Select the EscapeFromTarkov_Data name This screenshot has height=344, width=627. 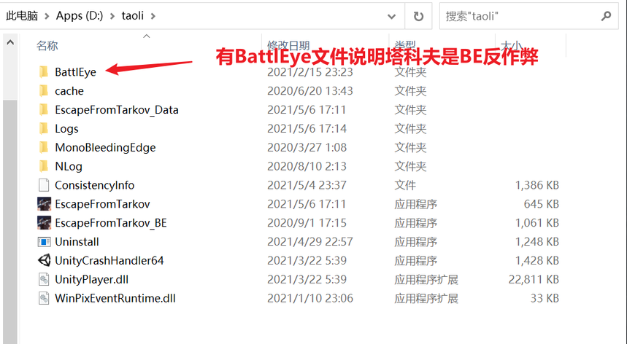point(117,110)
